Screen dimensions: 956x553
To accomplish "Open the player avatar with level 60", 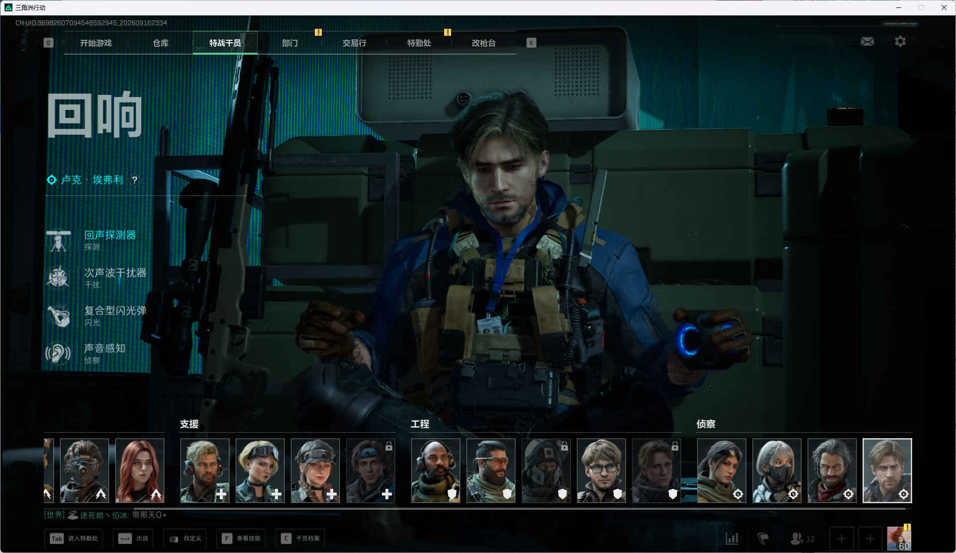I will 899,539.
